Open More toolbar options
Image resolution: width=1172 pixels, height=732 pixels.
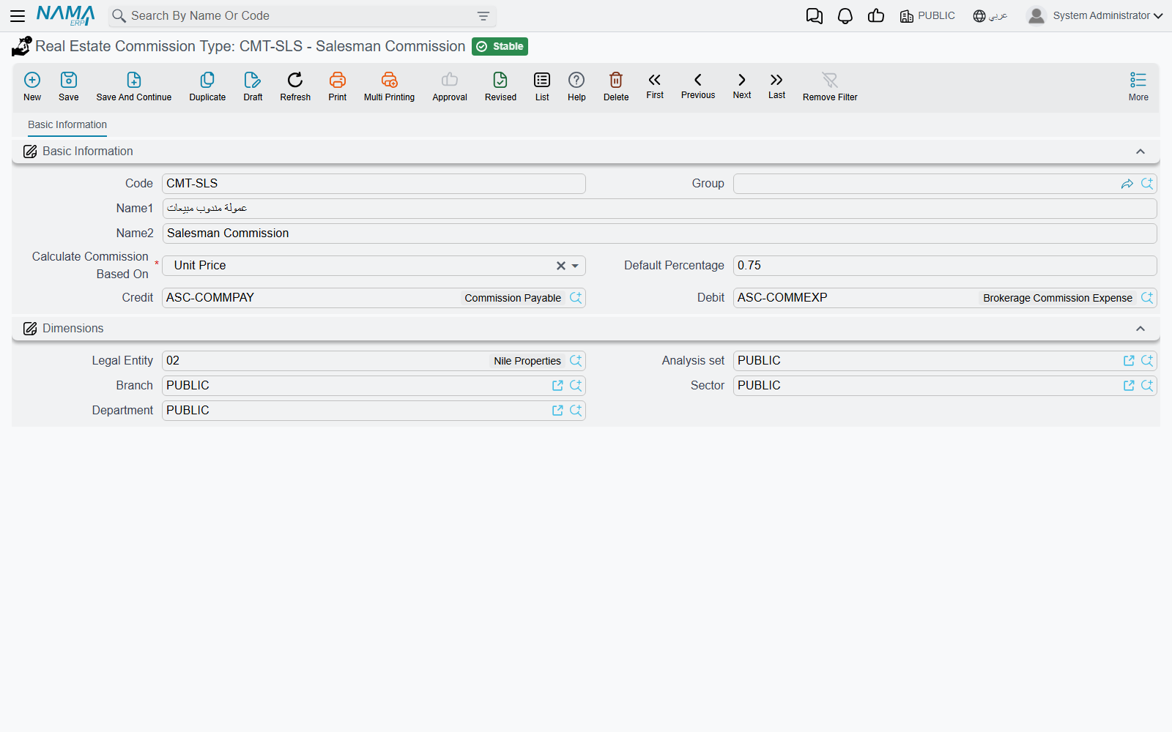click(x=1138, y=86)
